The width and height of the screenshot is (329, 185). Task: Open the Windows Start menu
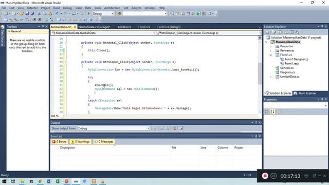(x=4, y=181)
